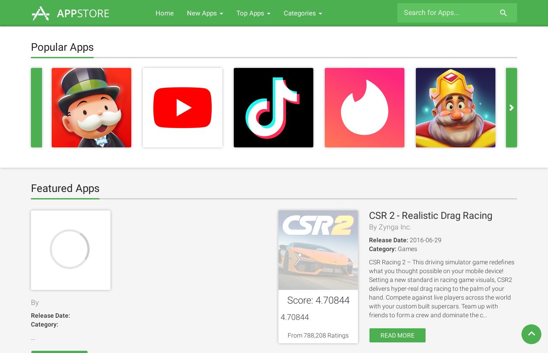Open the CSR 2 app thumbnail
This screenshot has height=353, width=548.
click(318, 250)
